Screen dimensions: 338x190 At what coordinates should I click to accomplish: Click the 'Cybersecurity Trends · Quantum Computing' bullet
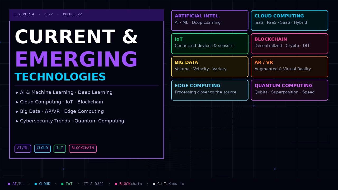pyautogui.click(x=70, y=121)
